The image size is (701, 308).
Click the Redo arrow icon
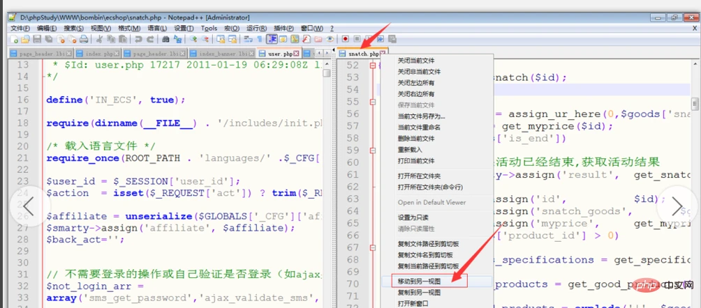pos(150,39)
